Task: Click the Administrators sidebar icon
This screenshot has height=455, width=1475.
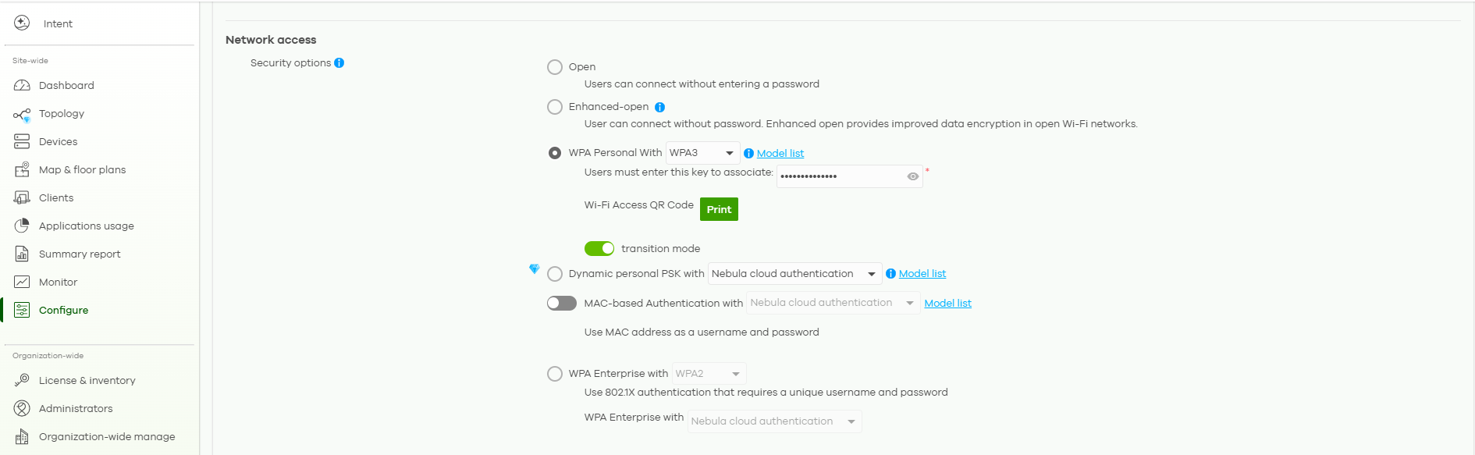Action: point(22,408)
